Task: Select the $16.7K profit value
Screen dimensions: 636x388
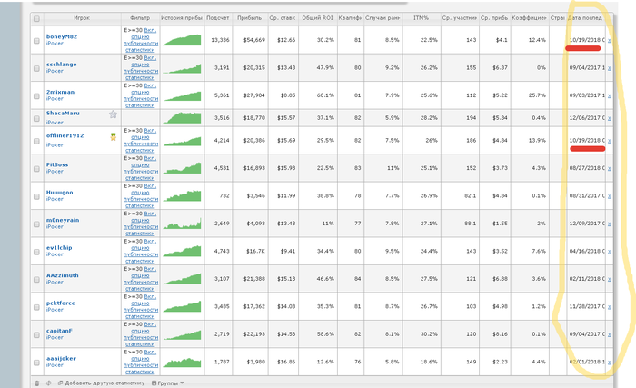Action: [256, 251]
